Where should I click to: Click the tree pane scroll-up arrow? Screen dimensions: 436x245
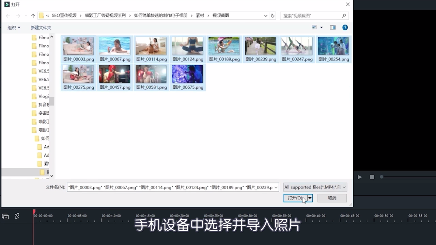[x=52, y=37]
